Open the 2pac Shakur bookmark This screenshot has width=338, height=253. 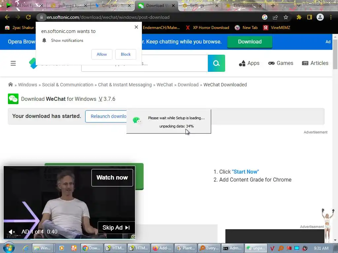(x=20, y=28)
